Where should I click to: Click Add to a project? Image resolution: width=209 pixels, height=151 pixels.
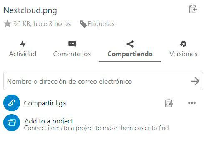tap(49, 121)
